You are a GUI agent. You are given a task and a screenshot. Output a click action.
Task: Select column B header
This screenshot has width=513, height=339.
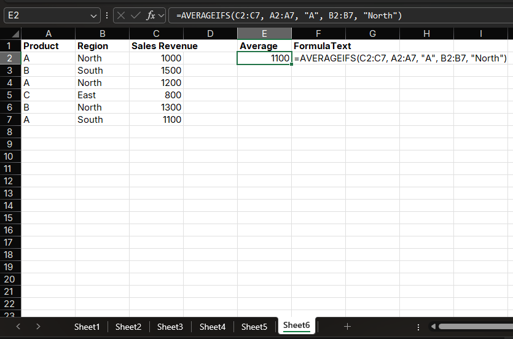pos(103,34)
